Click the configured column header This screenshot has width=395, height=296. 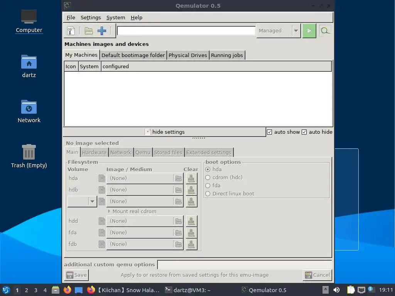216,66
